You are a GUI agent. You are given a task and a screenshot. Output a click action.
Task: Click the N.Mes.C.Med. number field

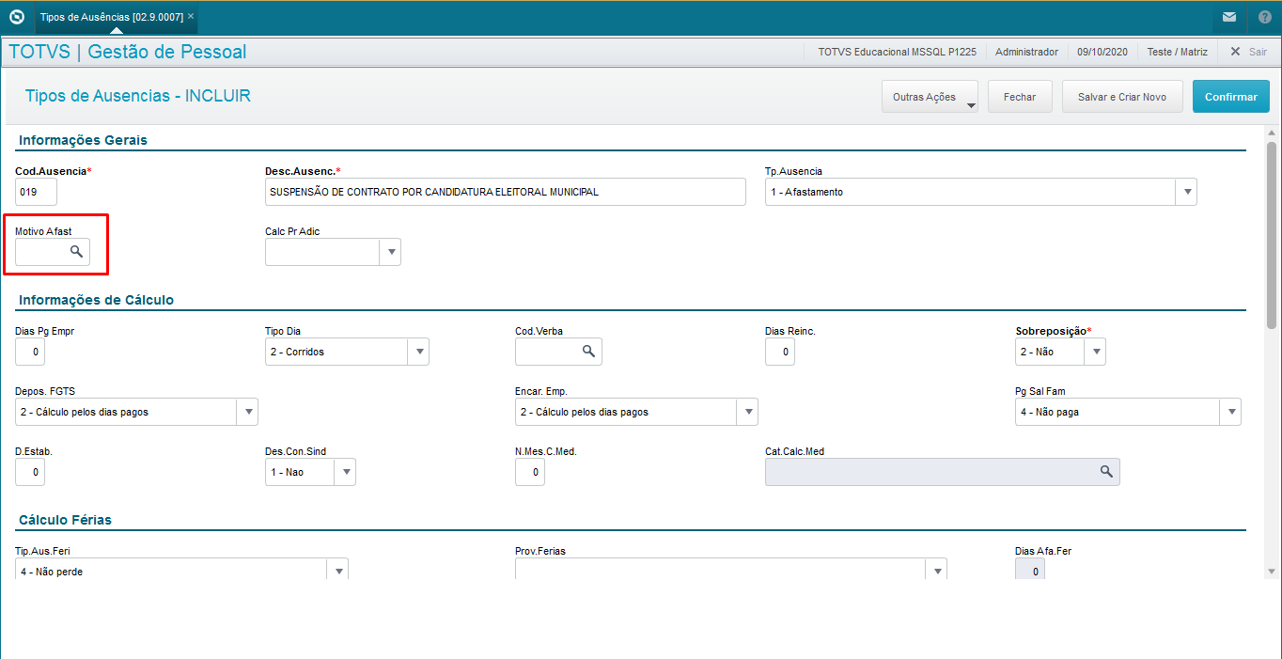point(530,472)
